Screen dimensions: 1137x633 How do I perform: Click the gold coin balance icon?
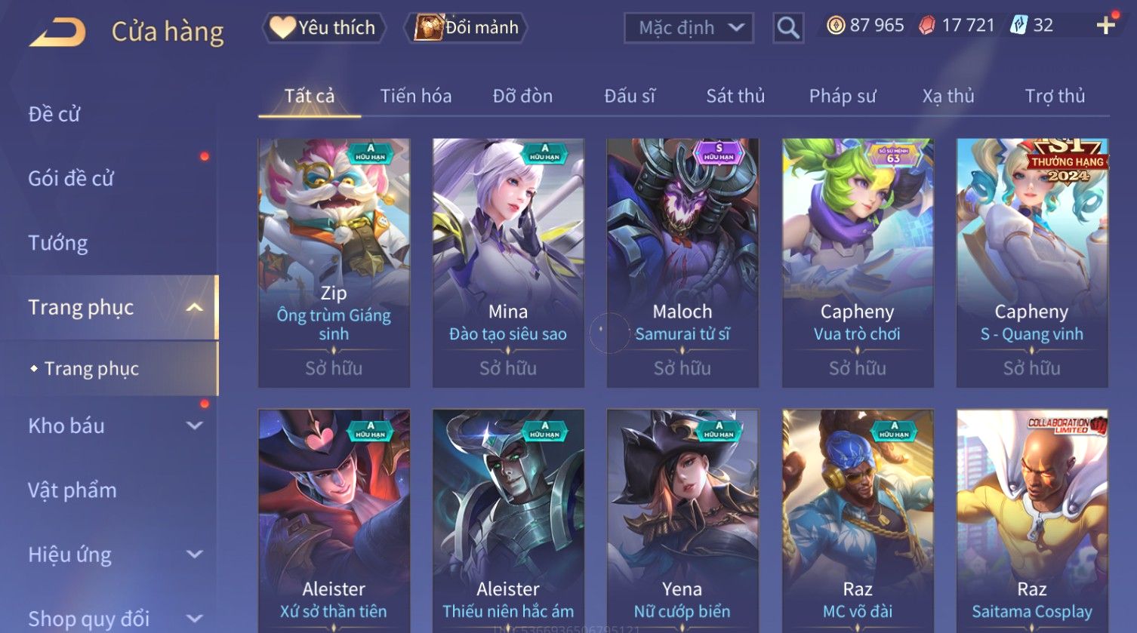[835, 26]
